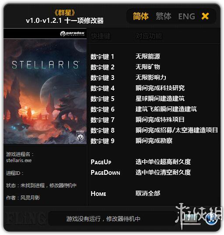Viewport: 224px width, 235px height.
Task: Close the trainer with the yellow X
Action: 205,16
